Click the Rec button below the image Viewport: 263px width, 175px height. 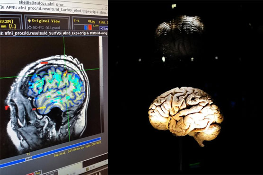(x=38, y=173)
